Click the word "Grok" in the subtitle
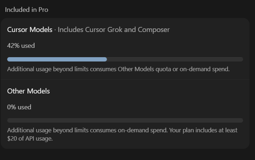Image resolution: width=255 pixels, height=160 pixels. (115, 30)
